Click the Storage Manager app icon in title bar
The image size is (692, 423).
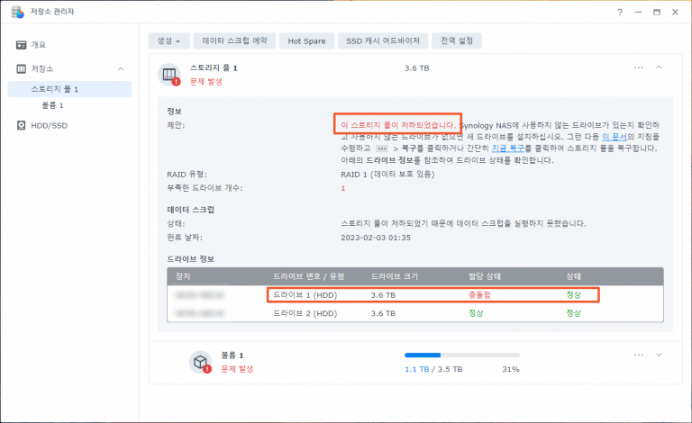(x=18, y=12)
